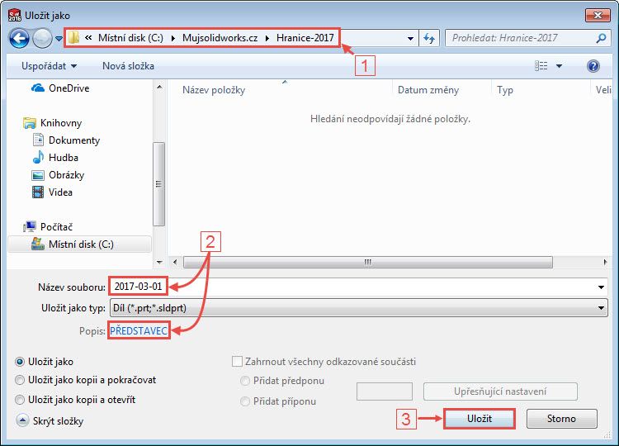Select OneDrive in the navigation pane
The height and width of the screenshot is (446, 619).
(x=69, y=88)
